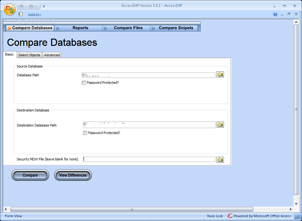This screenshot has width=302, height=221.
Task: Open the Office button menu
Action: [9, 10]
